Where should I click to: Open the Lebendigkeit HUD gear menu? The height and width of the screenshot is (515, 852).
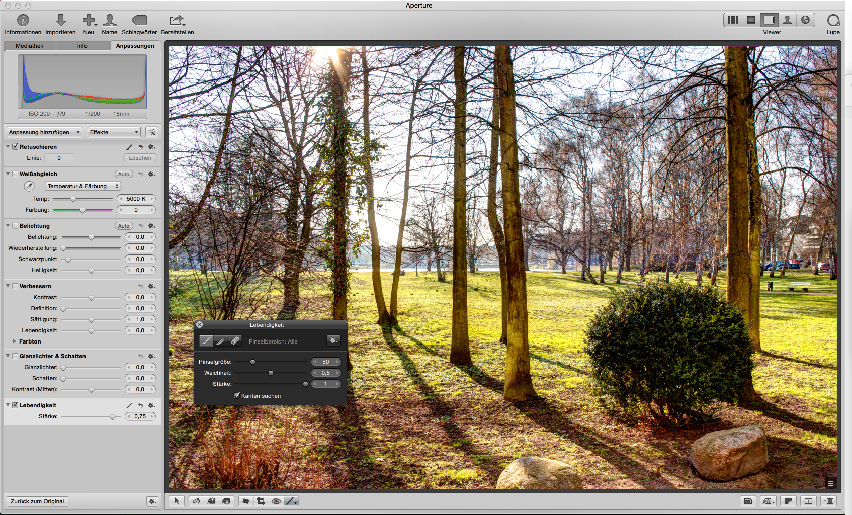pos(333,340)
